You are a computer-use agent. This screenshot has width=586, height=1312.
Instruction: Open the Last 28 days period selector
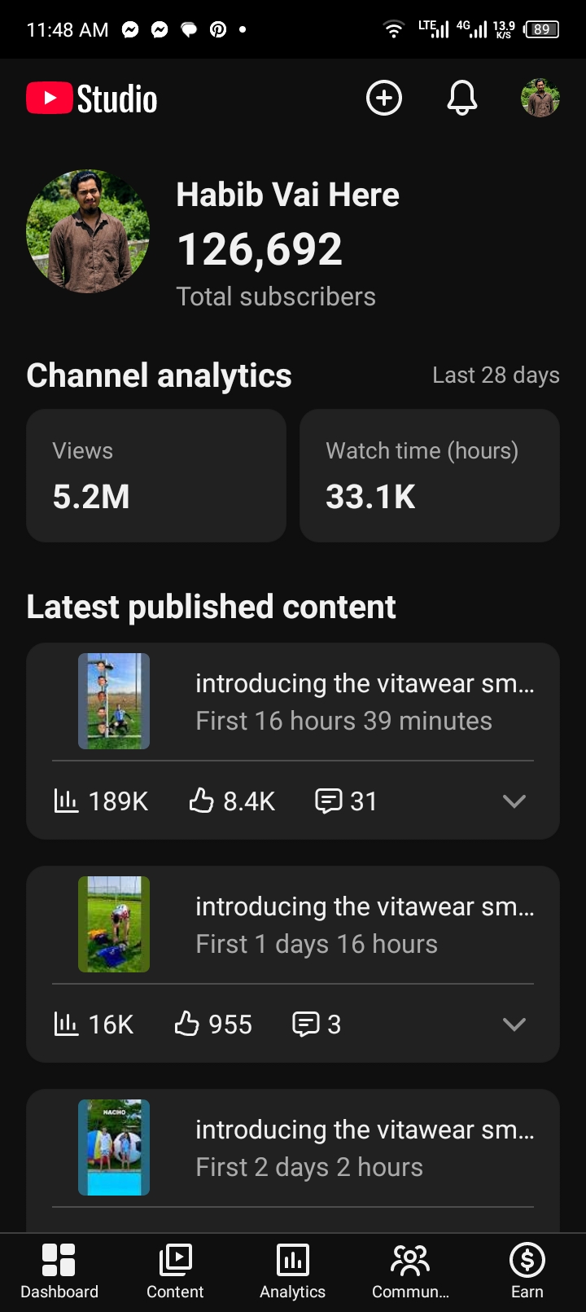coord(496,375)
